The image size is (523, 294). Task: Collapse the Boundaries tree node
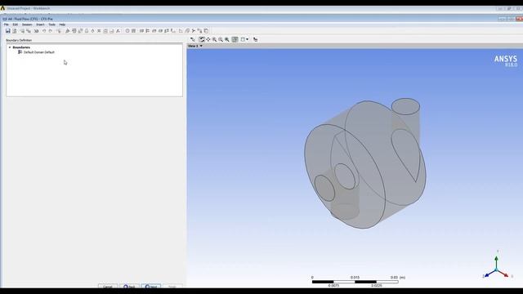pos(10,47)
